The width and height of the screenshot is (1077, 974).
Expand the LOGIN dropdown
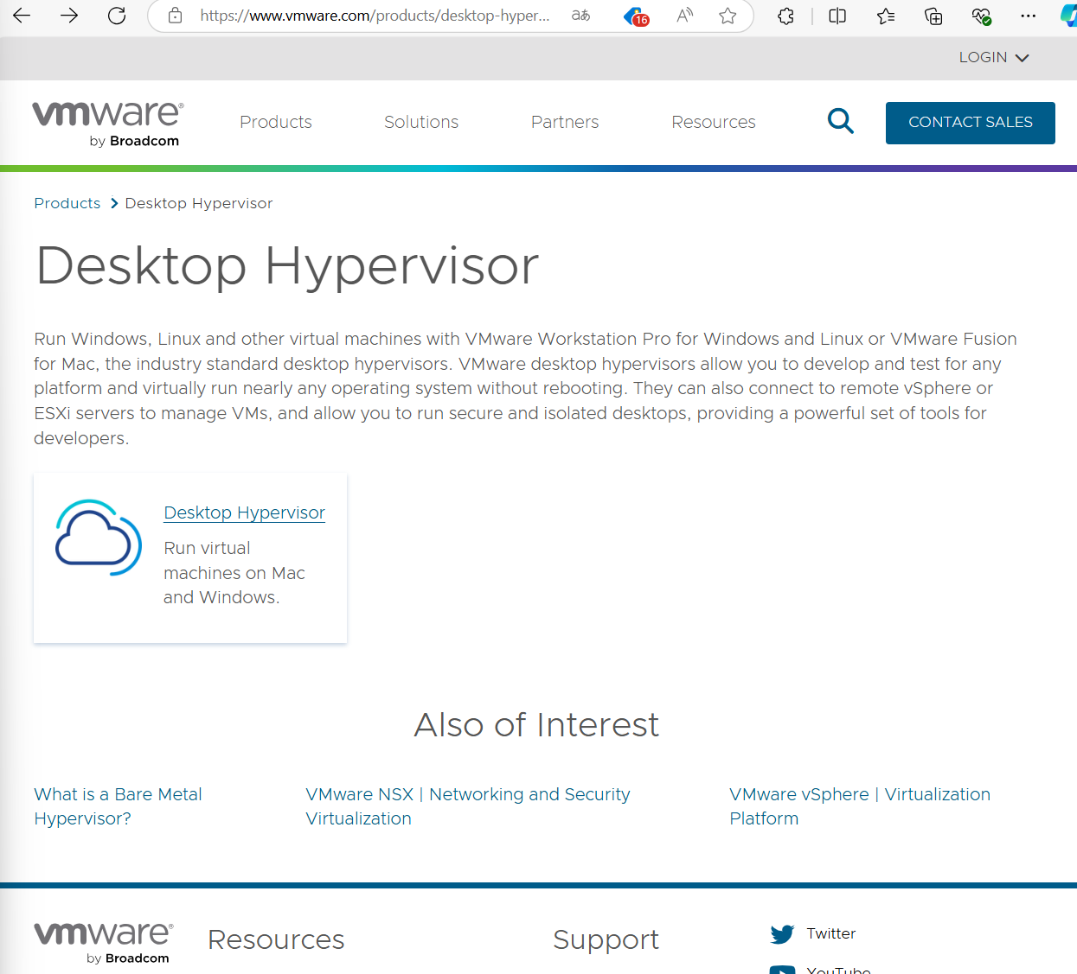994,57
